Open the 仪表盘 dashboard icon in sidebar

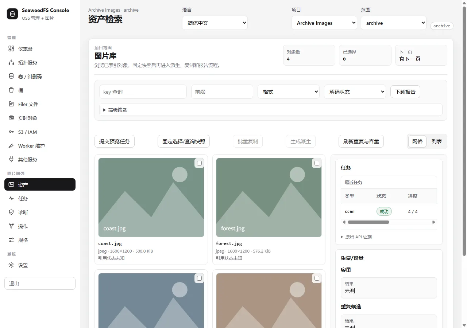point(11,49)
